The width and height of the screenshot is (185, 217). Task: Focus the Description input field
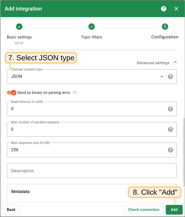coord(92,171)
